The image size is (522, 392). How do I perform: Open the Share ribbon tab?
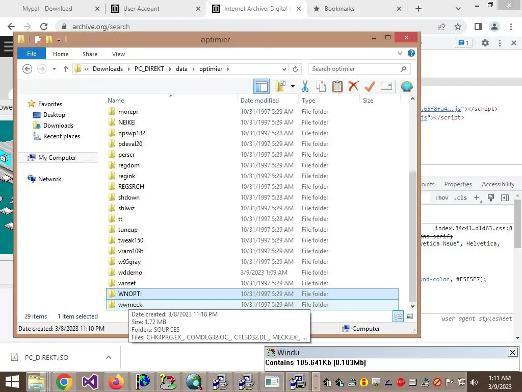click(90, 54)
